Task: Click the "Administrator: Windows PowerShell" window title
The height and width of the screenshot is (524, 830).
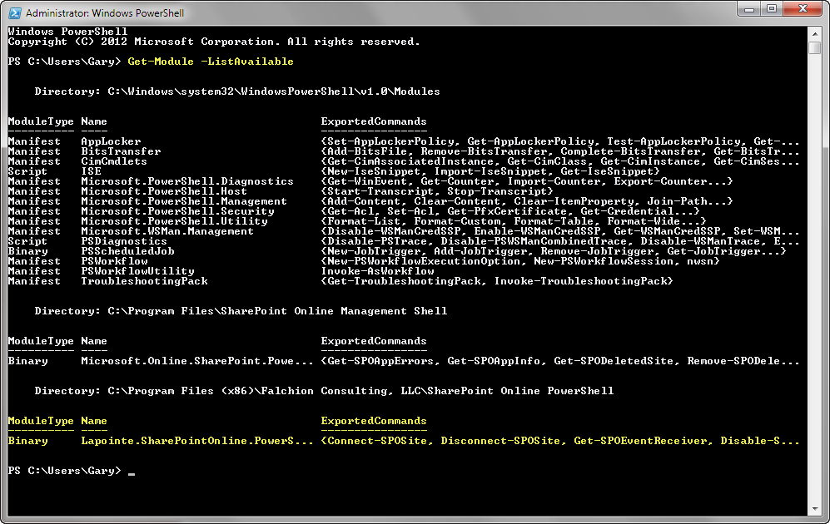Action: [105, 12]
